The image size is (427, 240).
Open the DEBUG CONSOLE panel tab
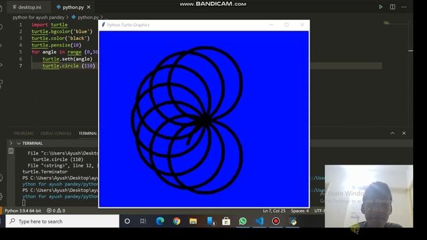coord(56,133)
